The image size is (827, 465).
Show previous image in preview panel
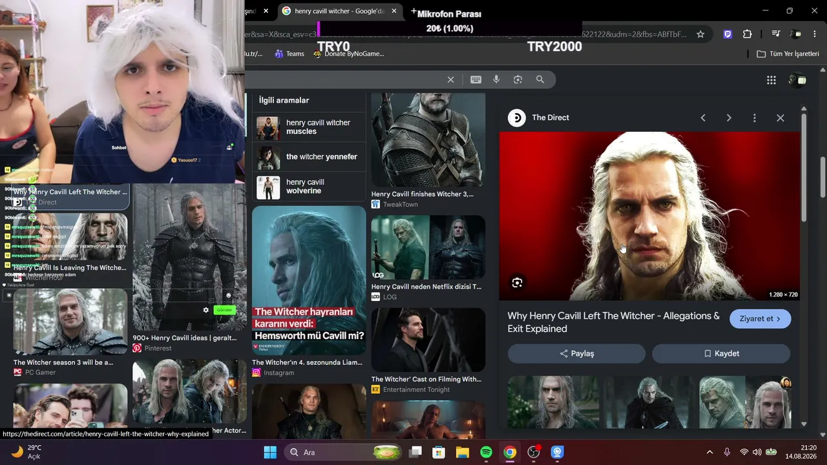(703, 118)
